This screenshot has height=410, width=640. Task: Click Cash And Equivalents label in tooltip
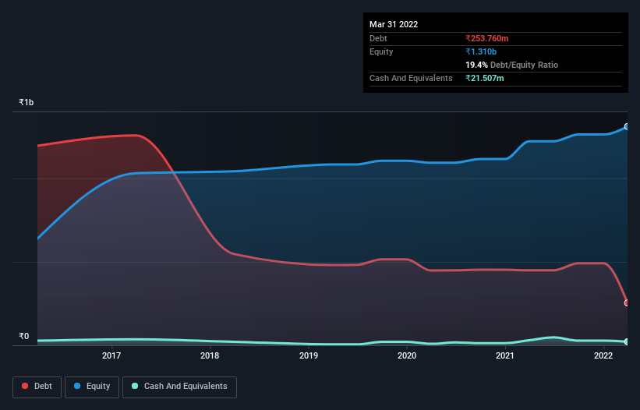(x=411, y=78)
